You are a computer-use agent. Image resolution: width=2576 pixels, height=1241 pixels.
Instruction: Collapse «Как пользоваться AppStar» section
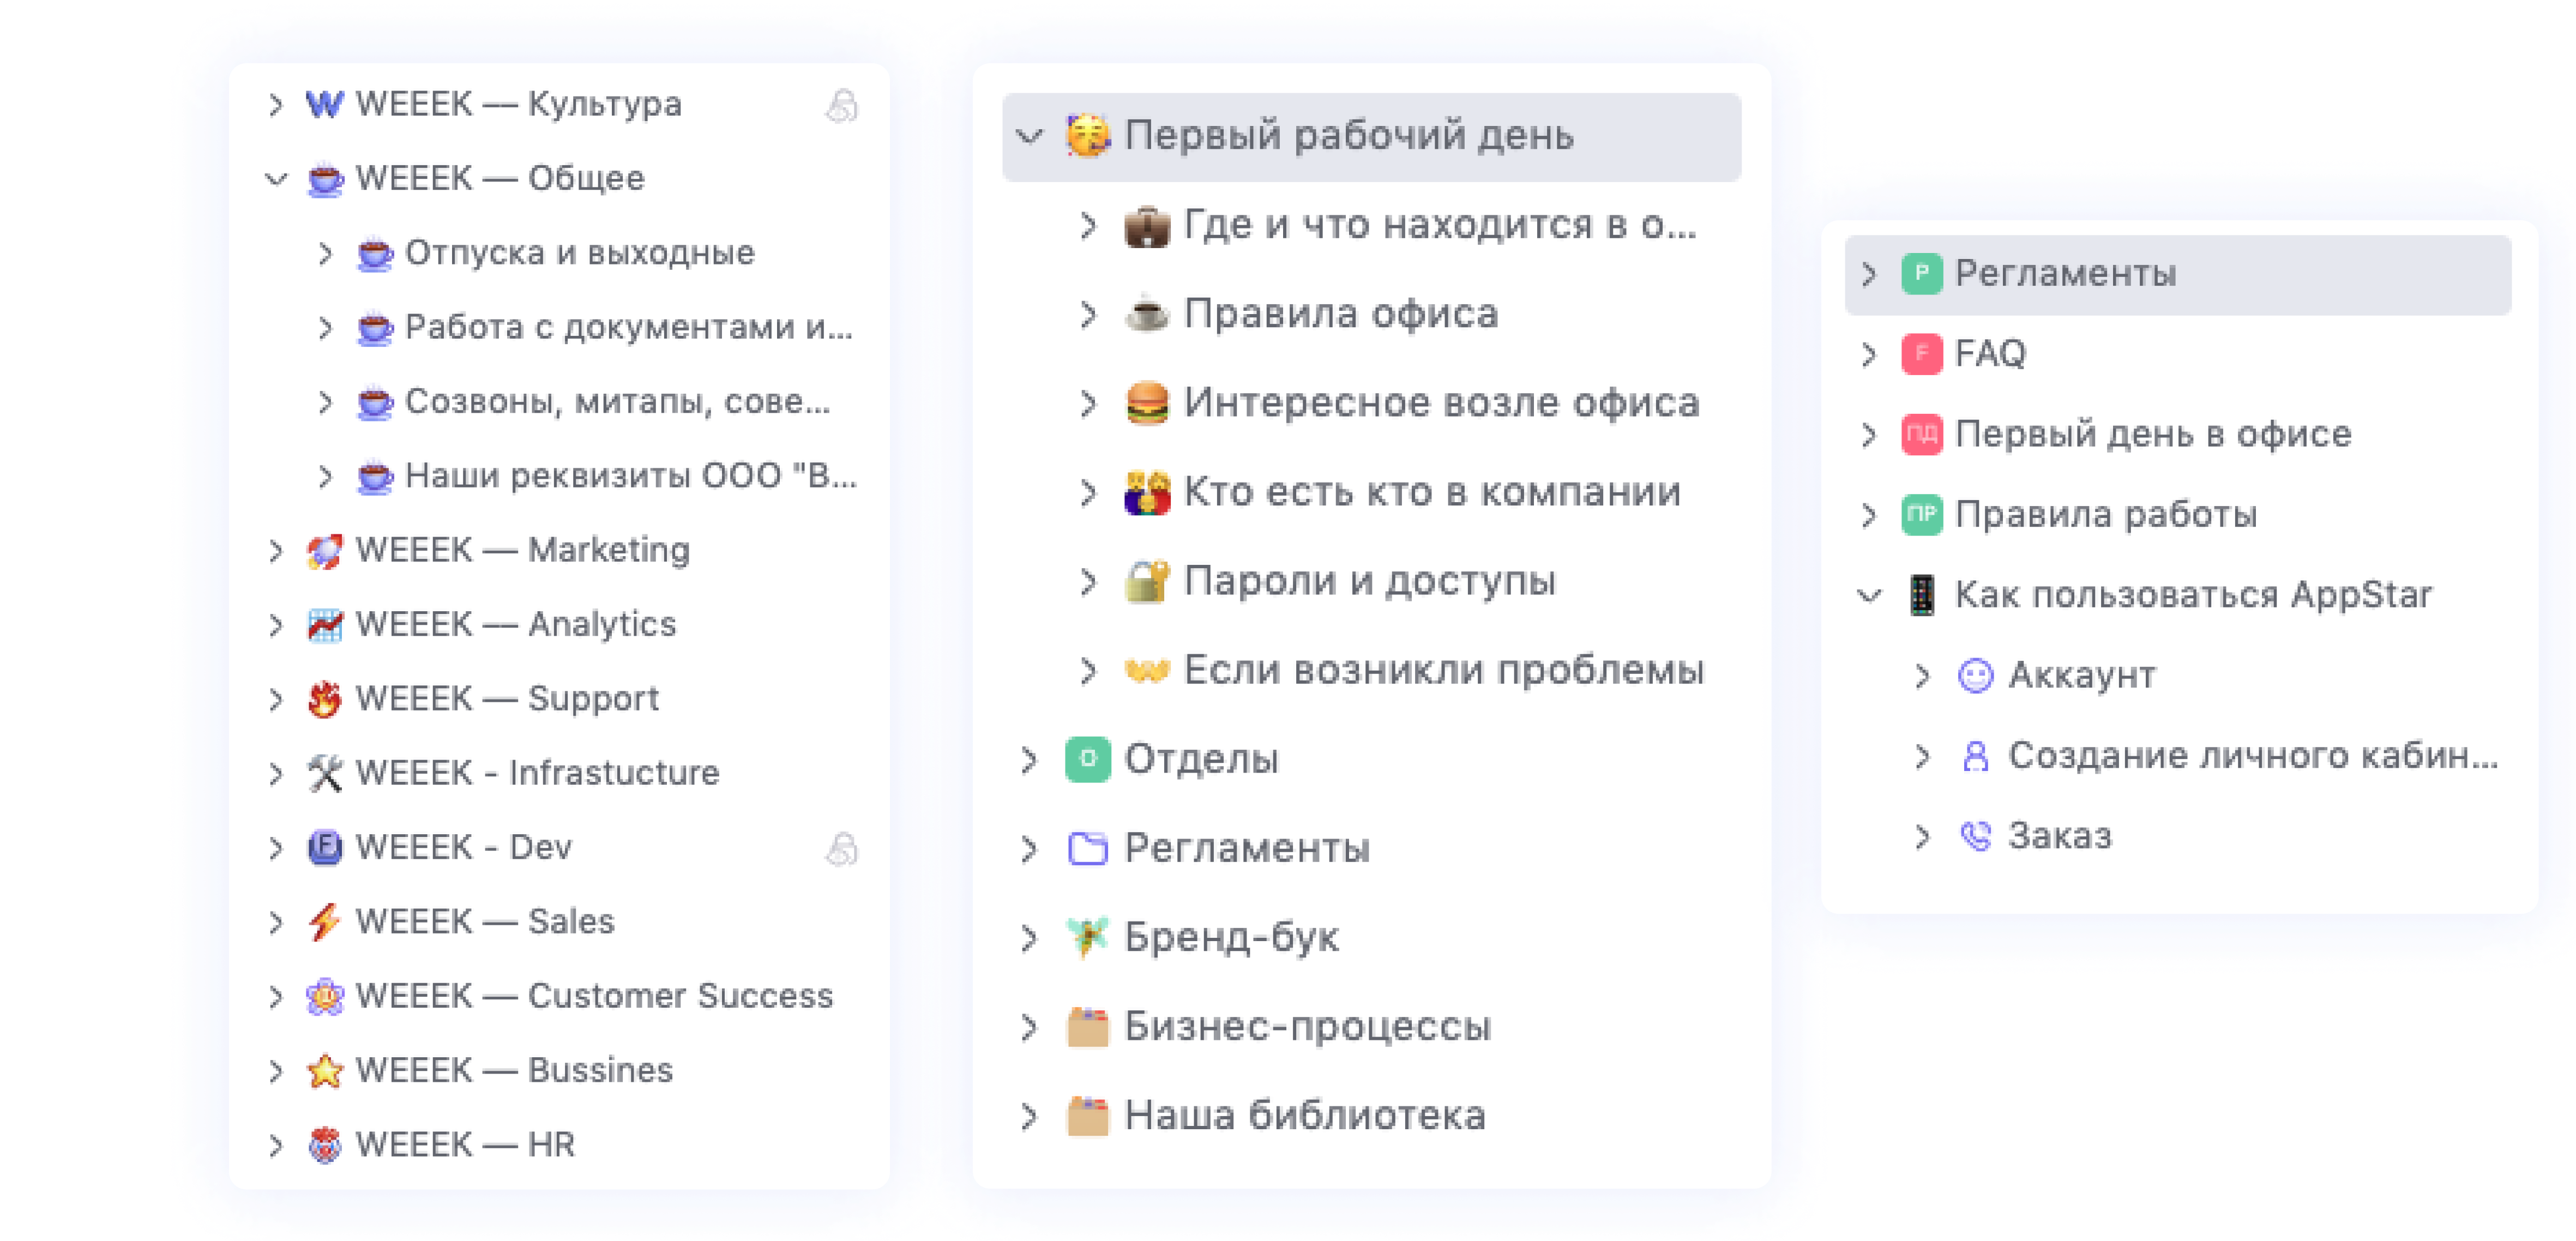[x=1868, y=594]
